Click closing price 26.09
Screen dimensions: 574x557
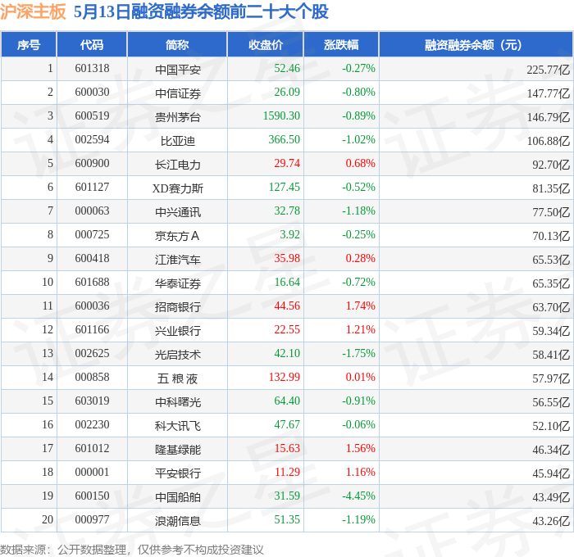click(x=287, y=93)
